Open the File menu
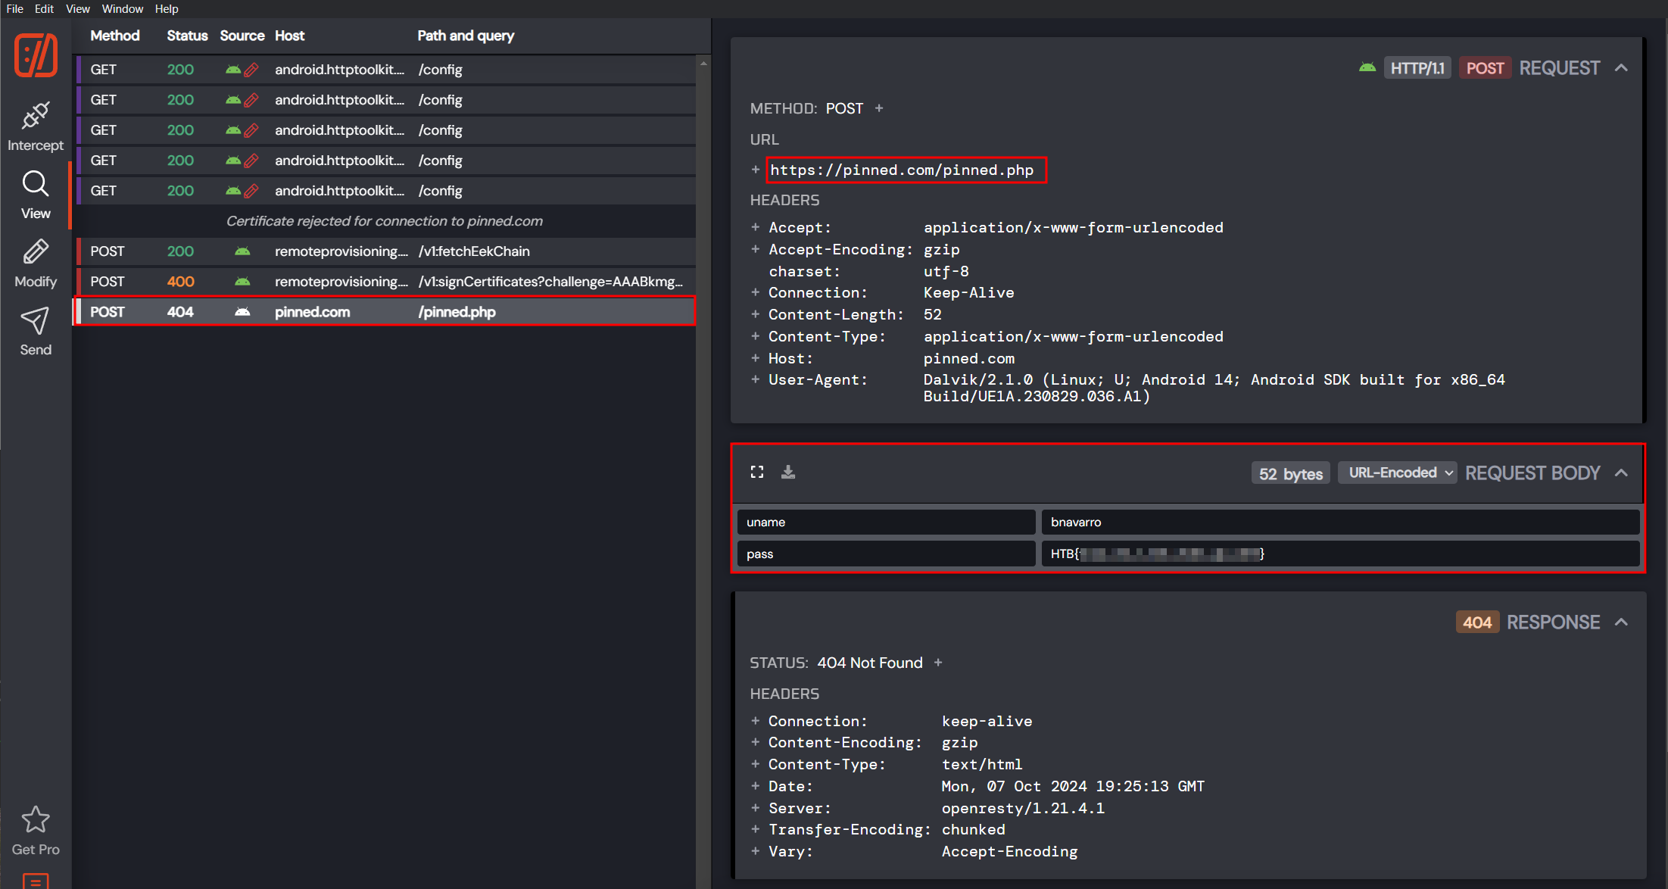 [15, 9]
